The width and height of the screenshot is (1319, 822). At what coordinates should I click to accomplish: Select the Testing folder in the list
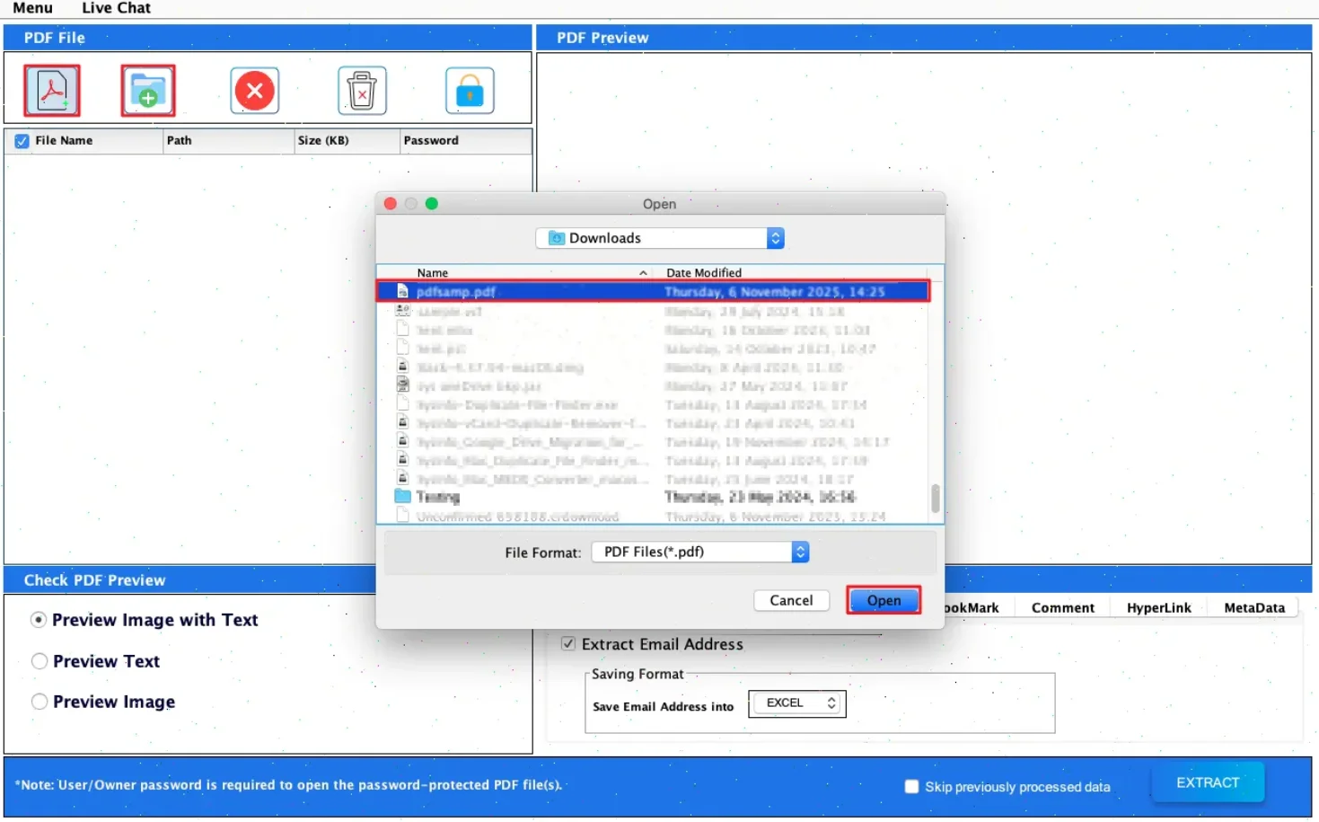pos(653,497)
